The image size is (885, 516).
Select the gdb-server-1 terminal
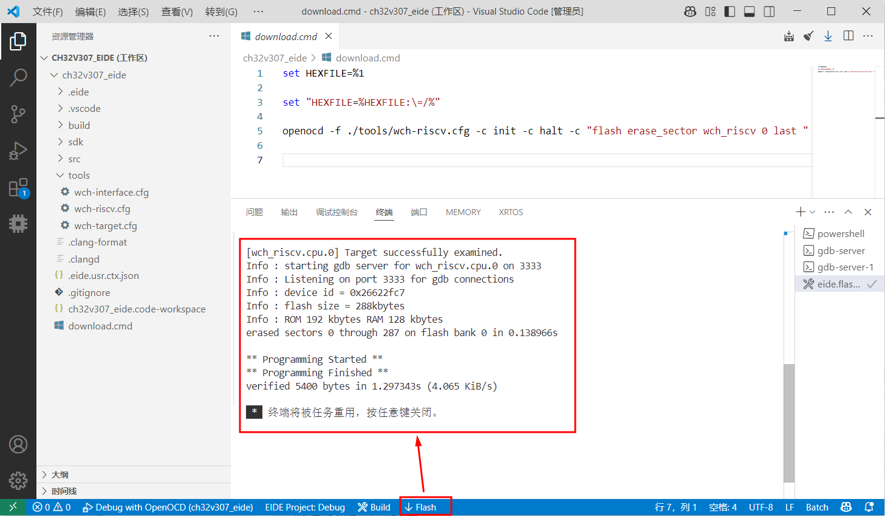click(x=839, y=267)
